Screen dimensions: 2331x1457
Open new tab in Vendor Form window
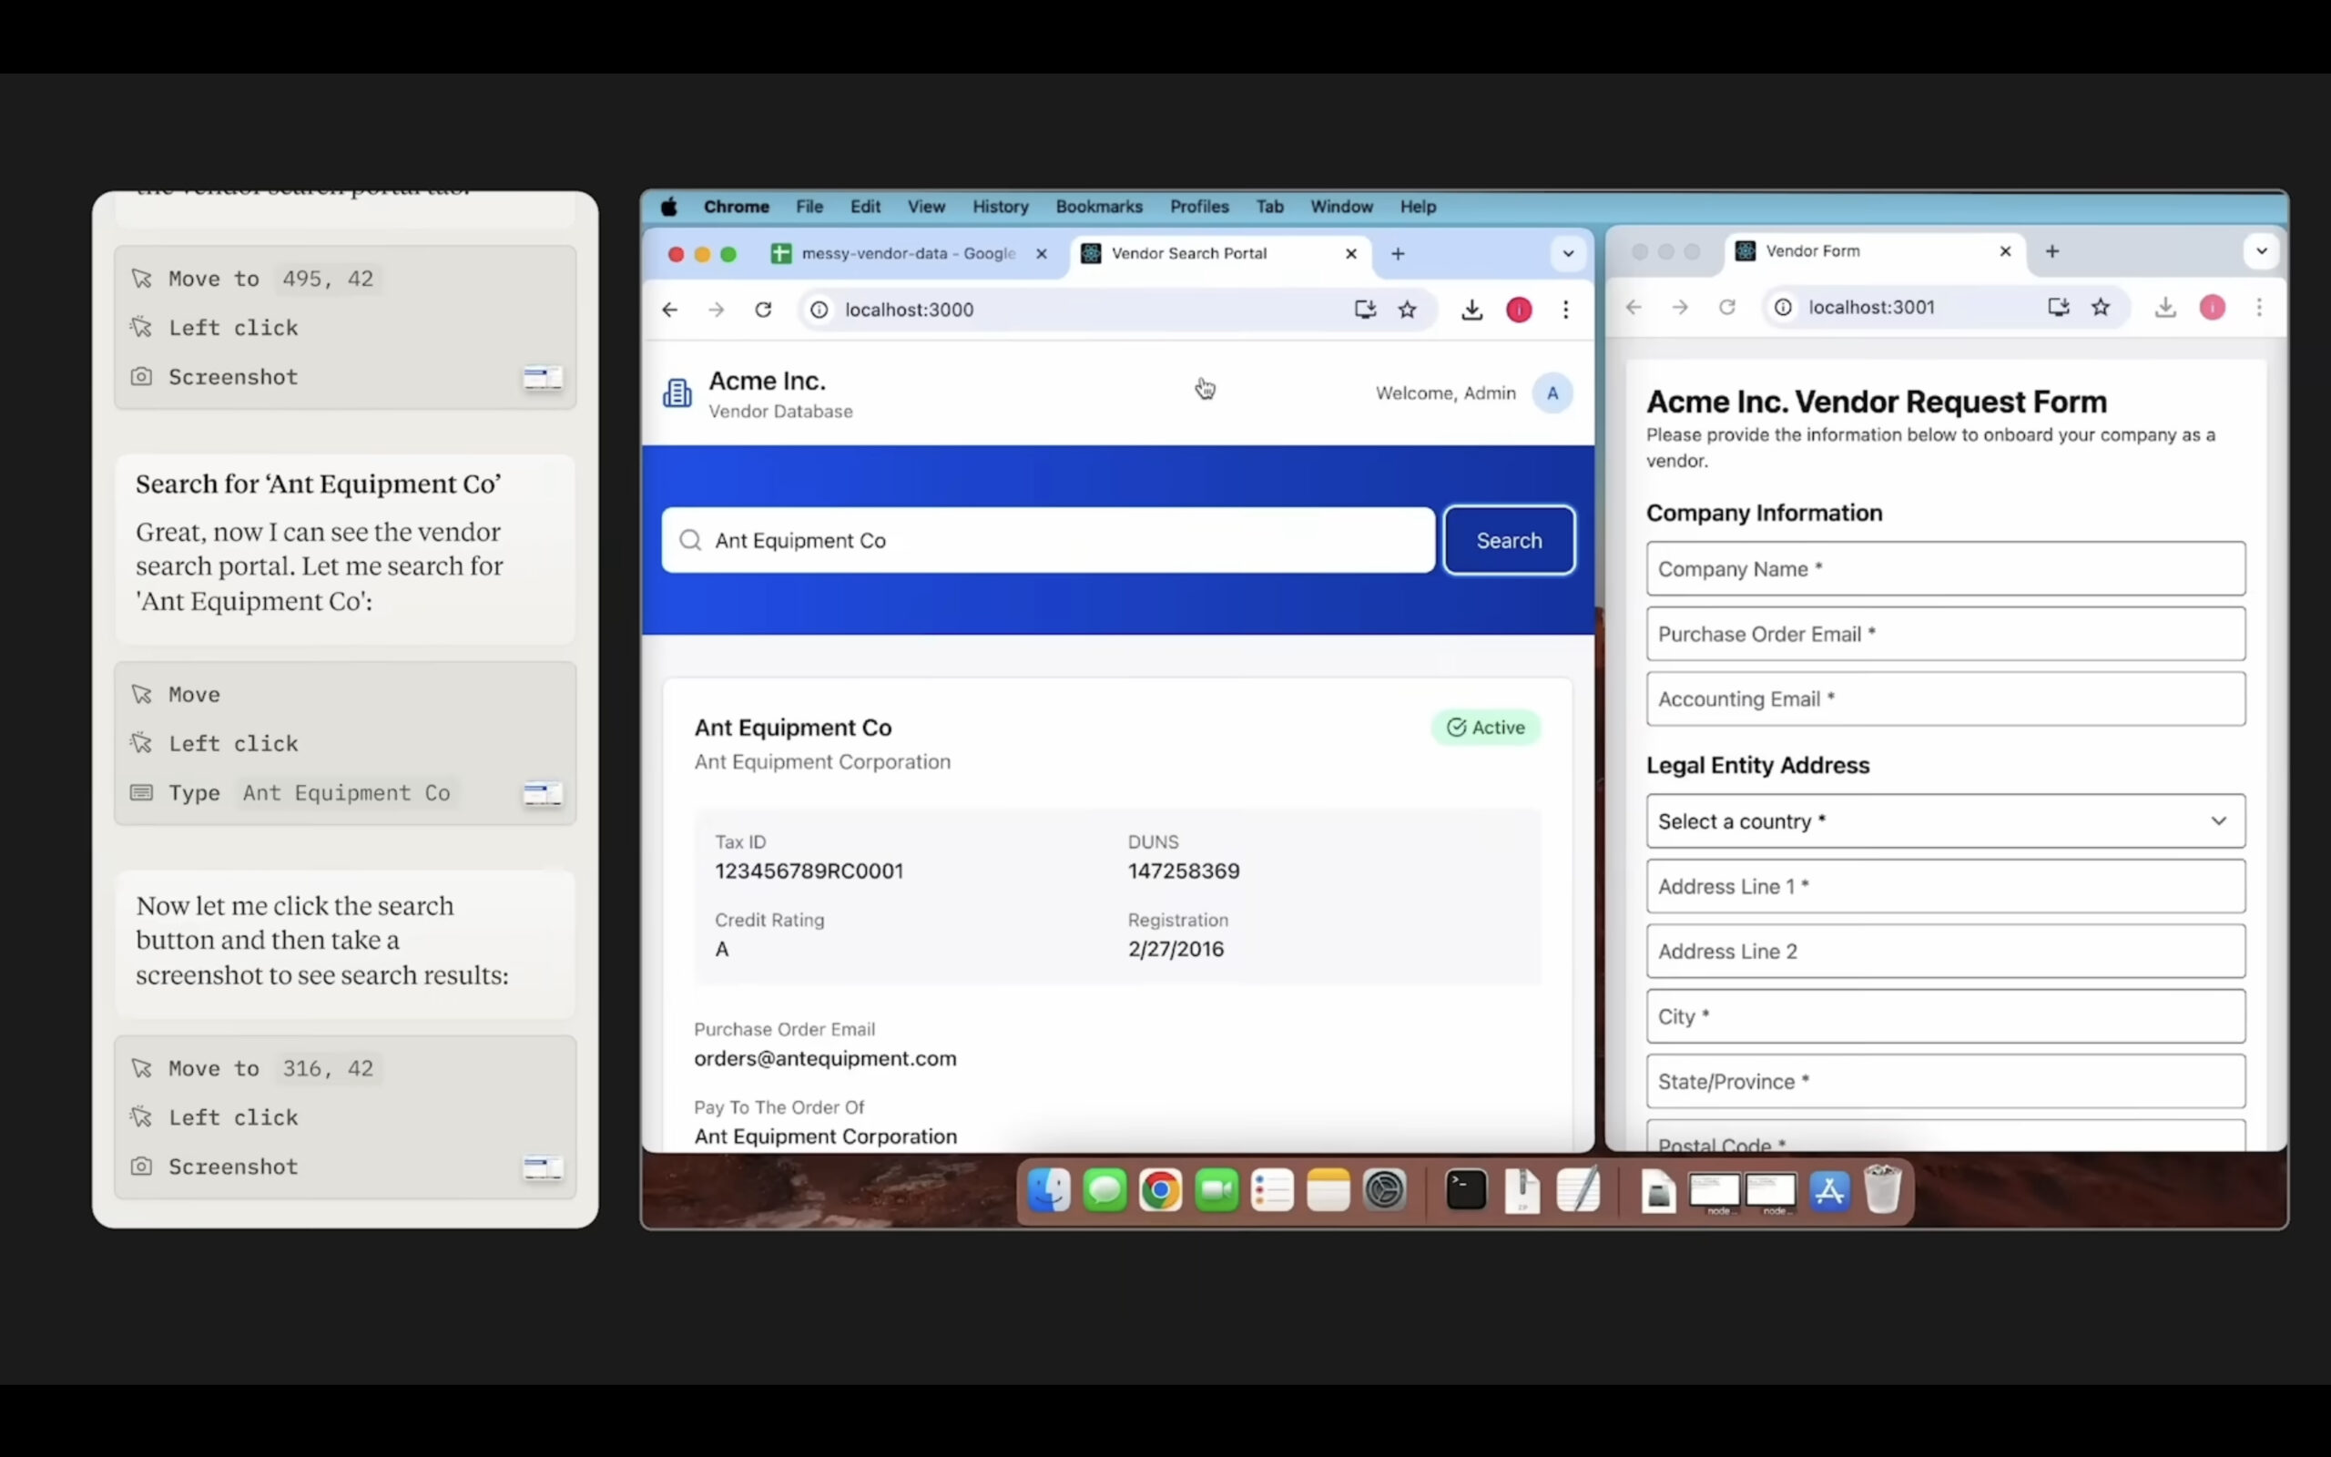[x=2051, y=251]
